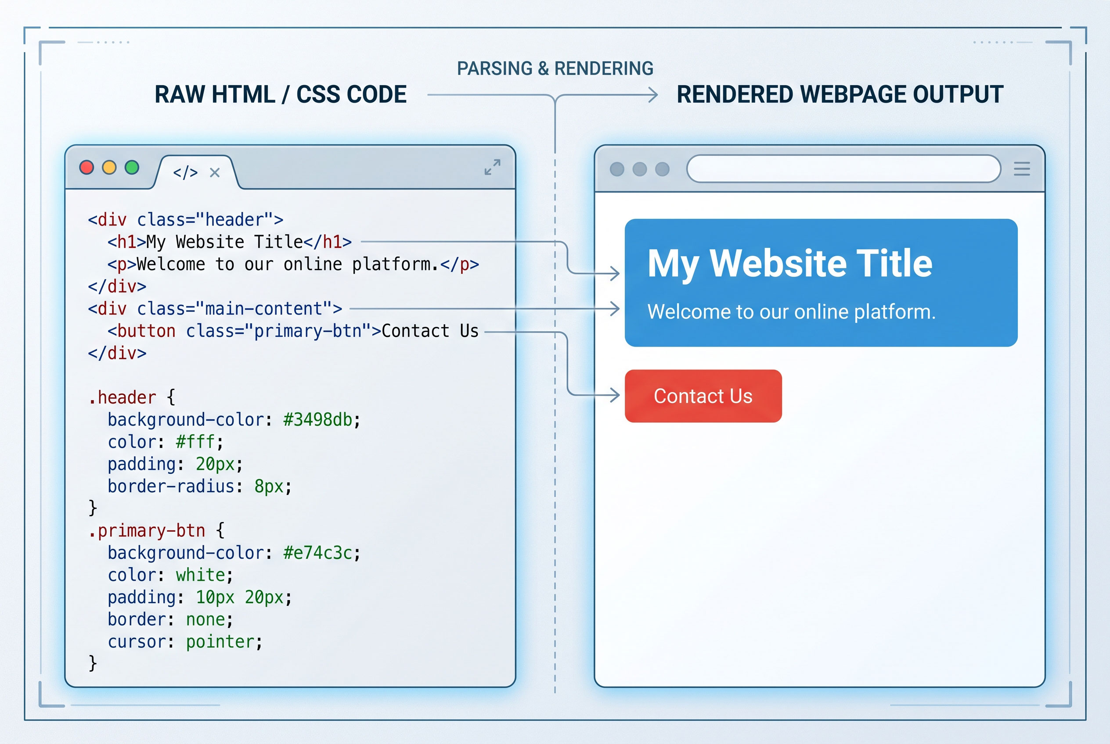This screenshot has height=744, width=1110.
Task: Click the background-color: #e74c3c; line
Action: pos(234,553)
